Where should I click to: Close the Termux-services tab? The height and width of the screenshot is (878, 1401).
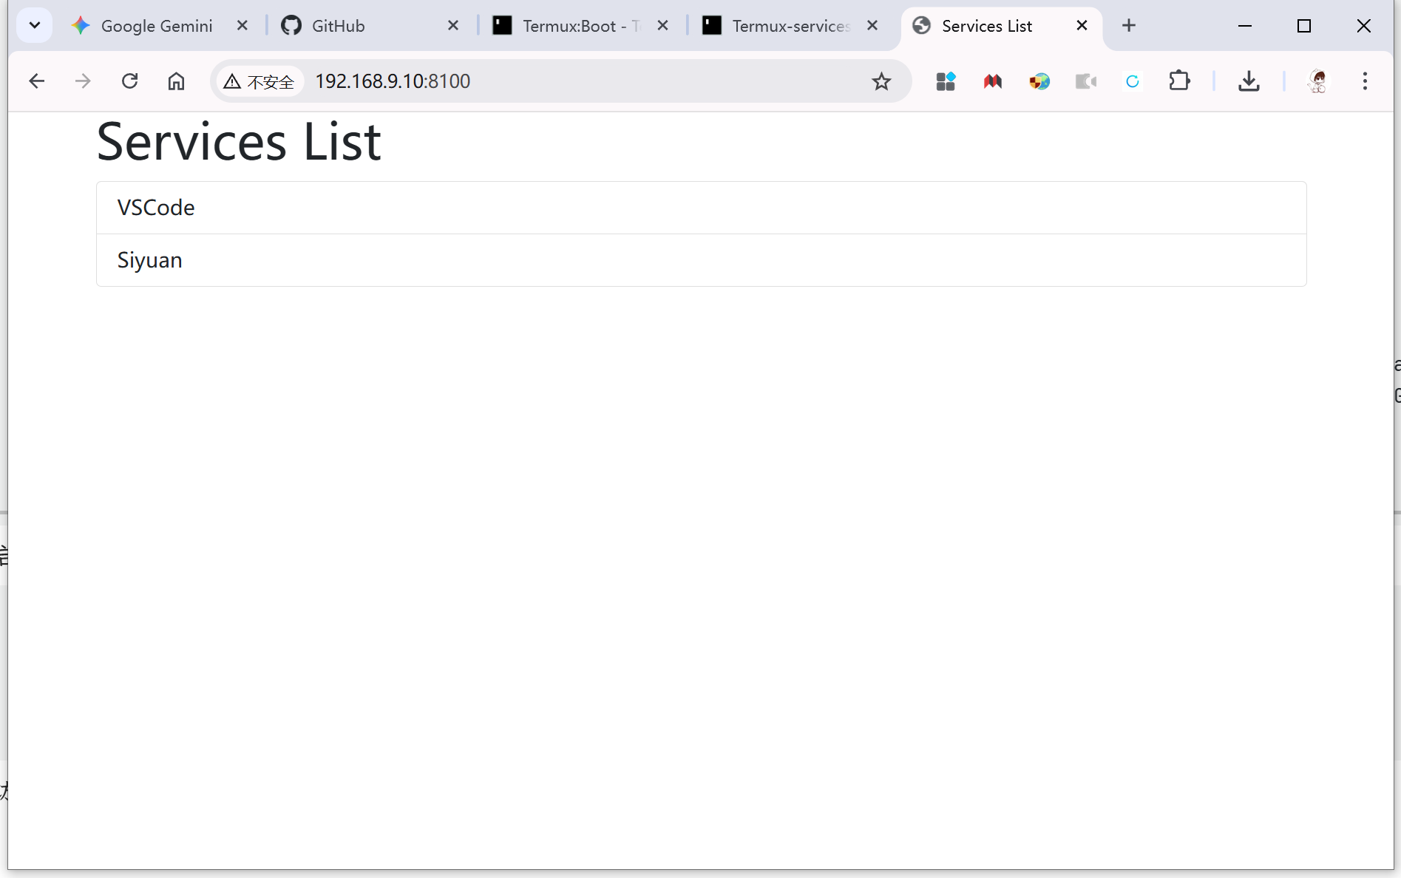pyautogui.click(x=872, y=26)
